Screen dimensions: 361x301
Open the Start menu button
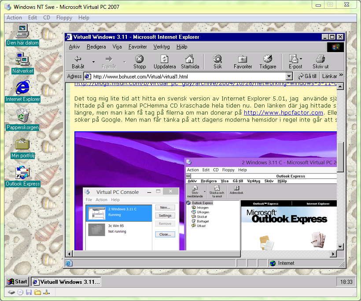17,282
